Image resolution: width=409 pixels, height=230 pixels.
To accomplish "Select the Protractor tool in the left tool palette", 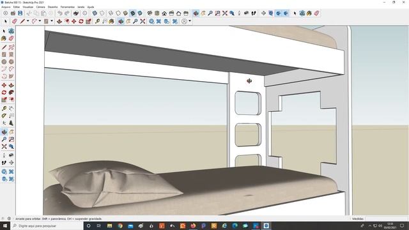I will pyautogui.click(x=4, y=116).
